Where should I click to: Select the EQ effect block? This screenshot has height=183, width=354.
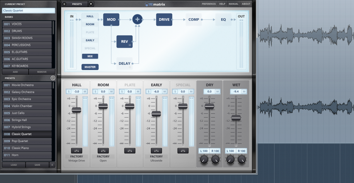(223, 20)
